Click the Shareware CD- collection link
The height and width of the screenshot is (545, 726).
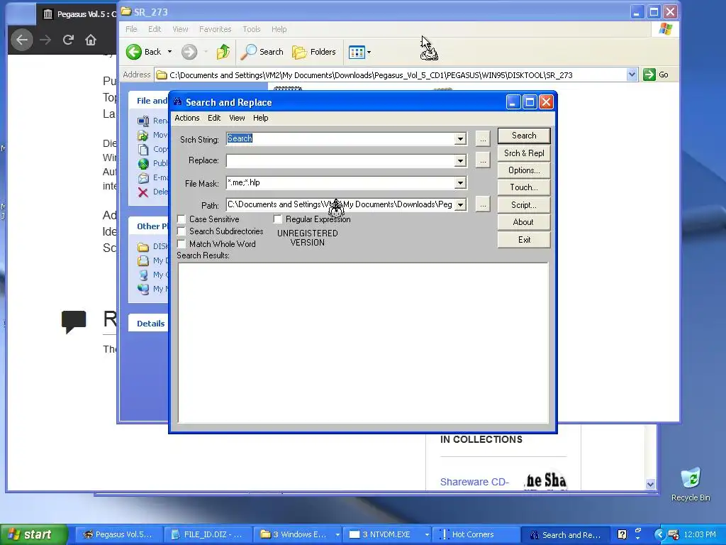[x=474, y=482]
